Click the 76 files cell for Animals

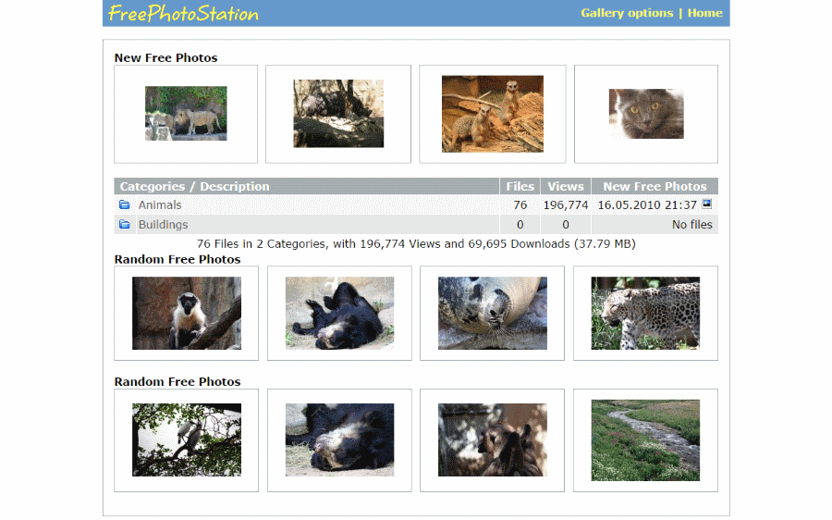tap(520, 205)
